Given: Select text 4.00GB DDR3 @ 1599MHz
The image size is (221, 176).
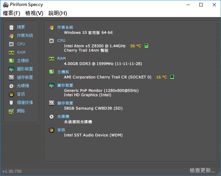Looking at the screenshot, I should click(x=89, y=64).
